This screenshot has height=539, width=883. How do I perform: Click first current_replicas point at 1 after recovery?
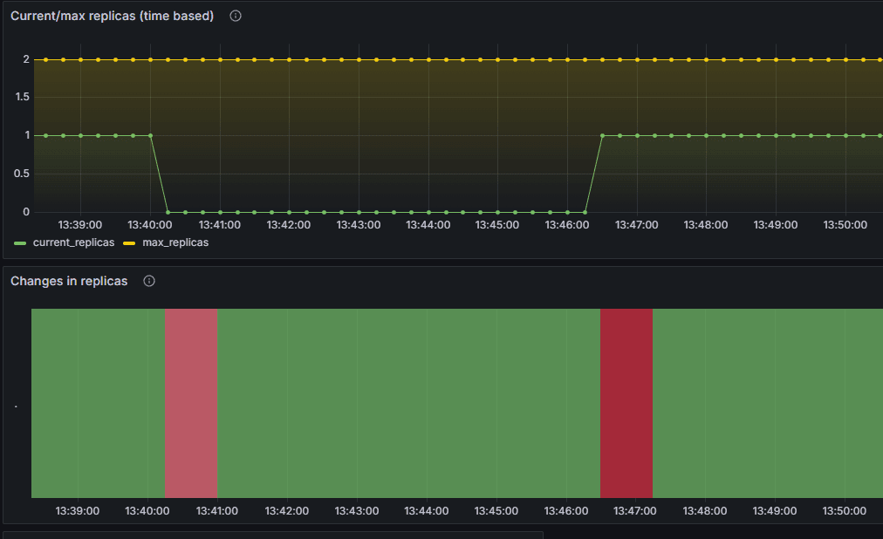tap(602, 135)
